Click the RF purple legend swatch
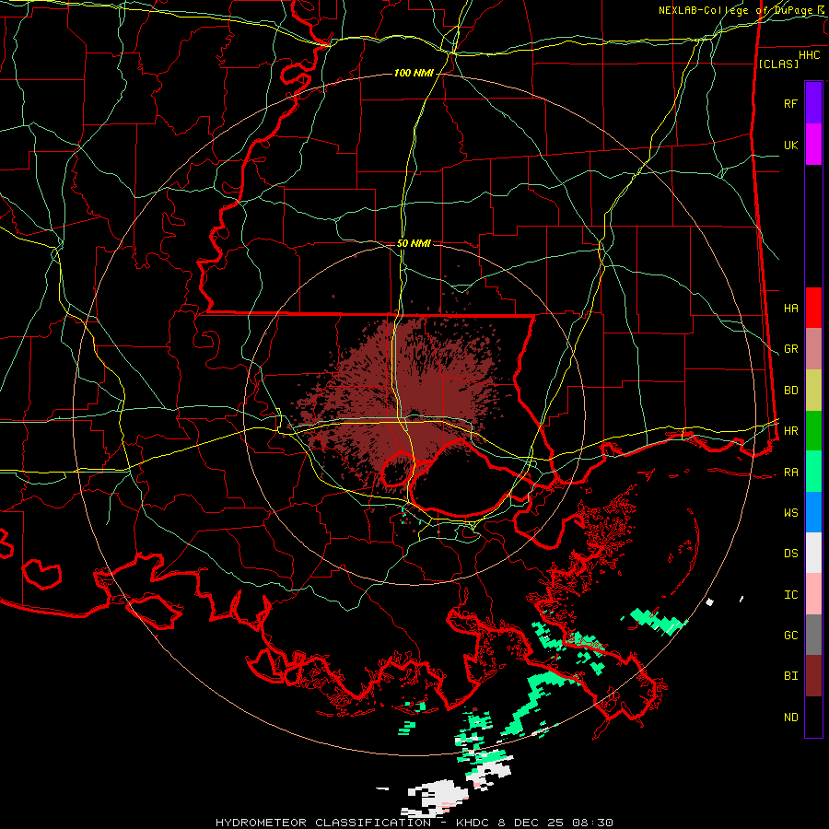Screen dimensions: 829x829 (813, 103)
